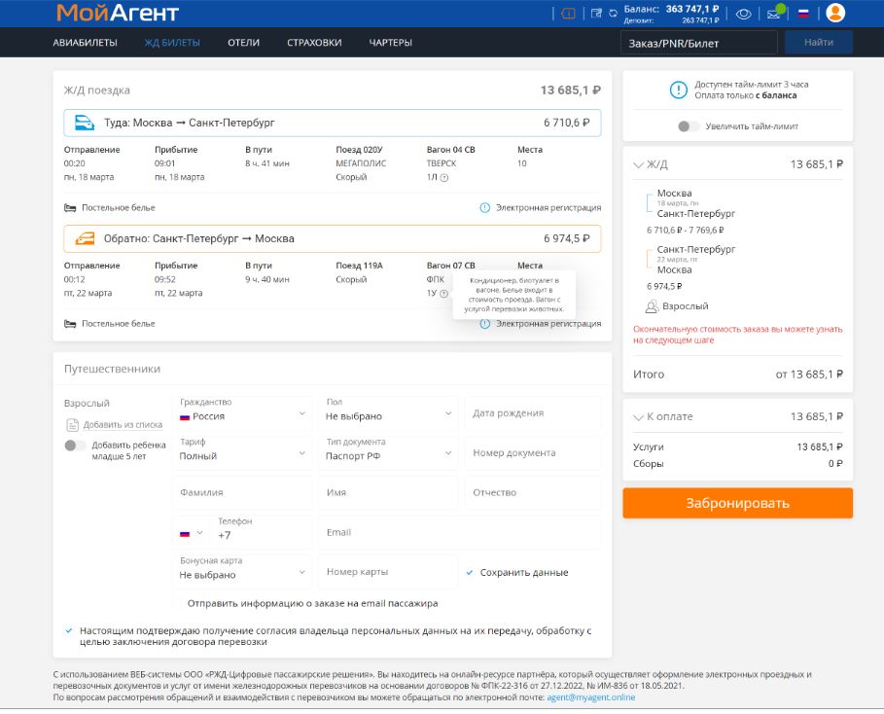Screen dimensions: 884x714
Task: Uncheck 'Сохранить данные' checkbox
Action: tap(471, 573)
